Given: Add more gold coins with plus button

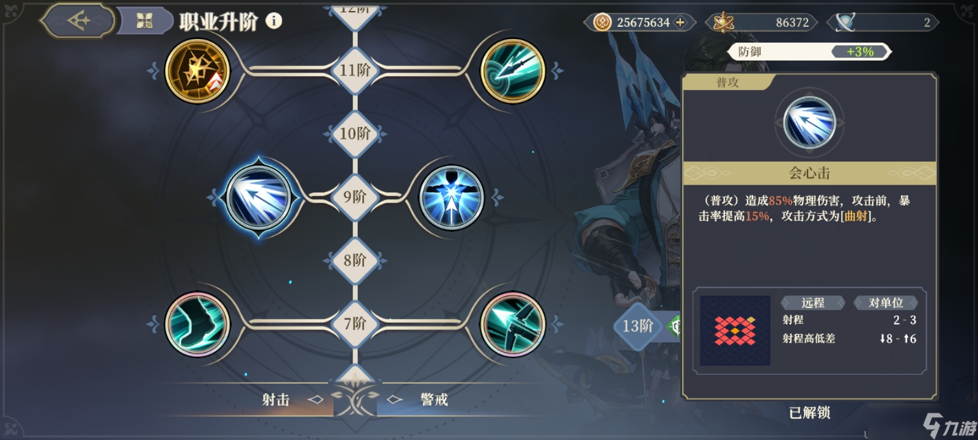Looking at the screenshot, I should click(680, 23).
